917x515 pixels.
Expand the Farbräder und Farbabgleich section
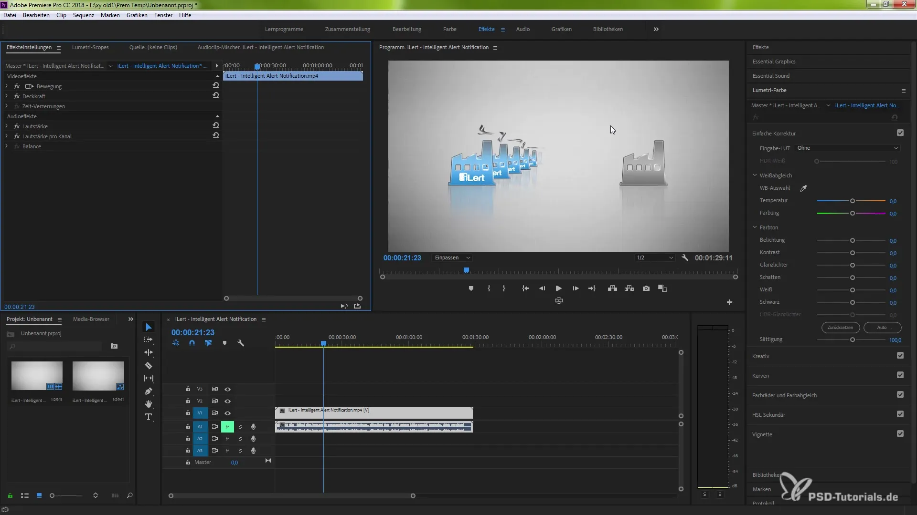tap(784, 395)
